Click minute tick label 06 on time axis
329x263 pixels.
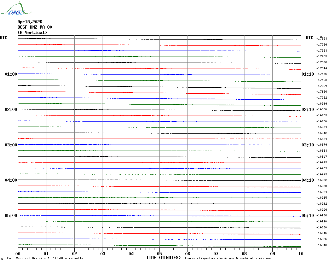[187, 253]
